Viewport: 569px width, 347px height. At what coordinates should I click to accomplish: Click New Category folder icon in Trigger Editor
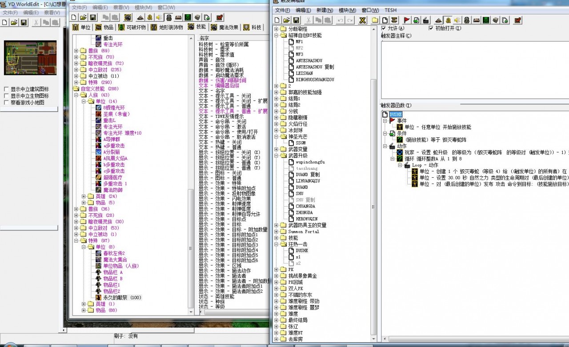point(375,20)
